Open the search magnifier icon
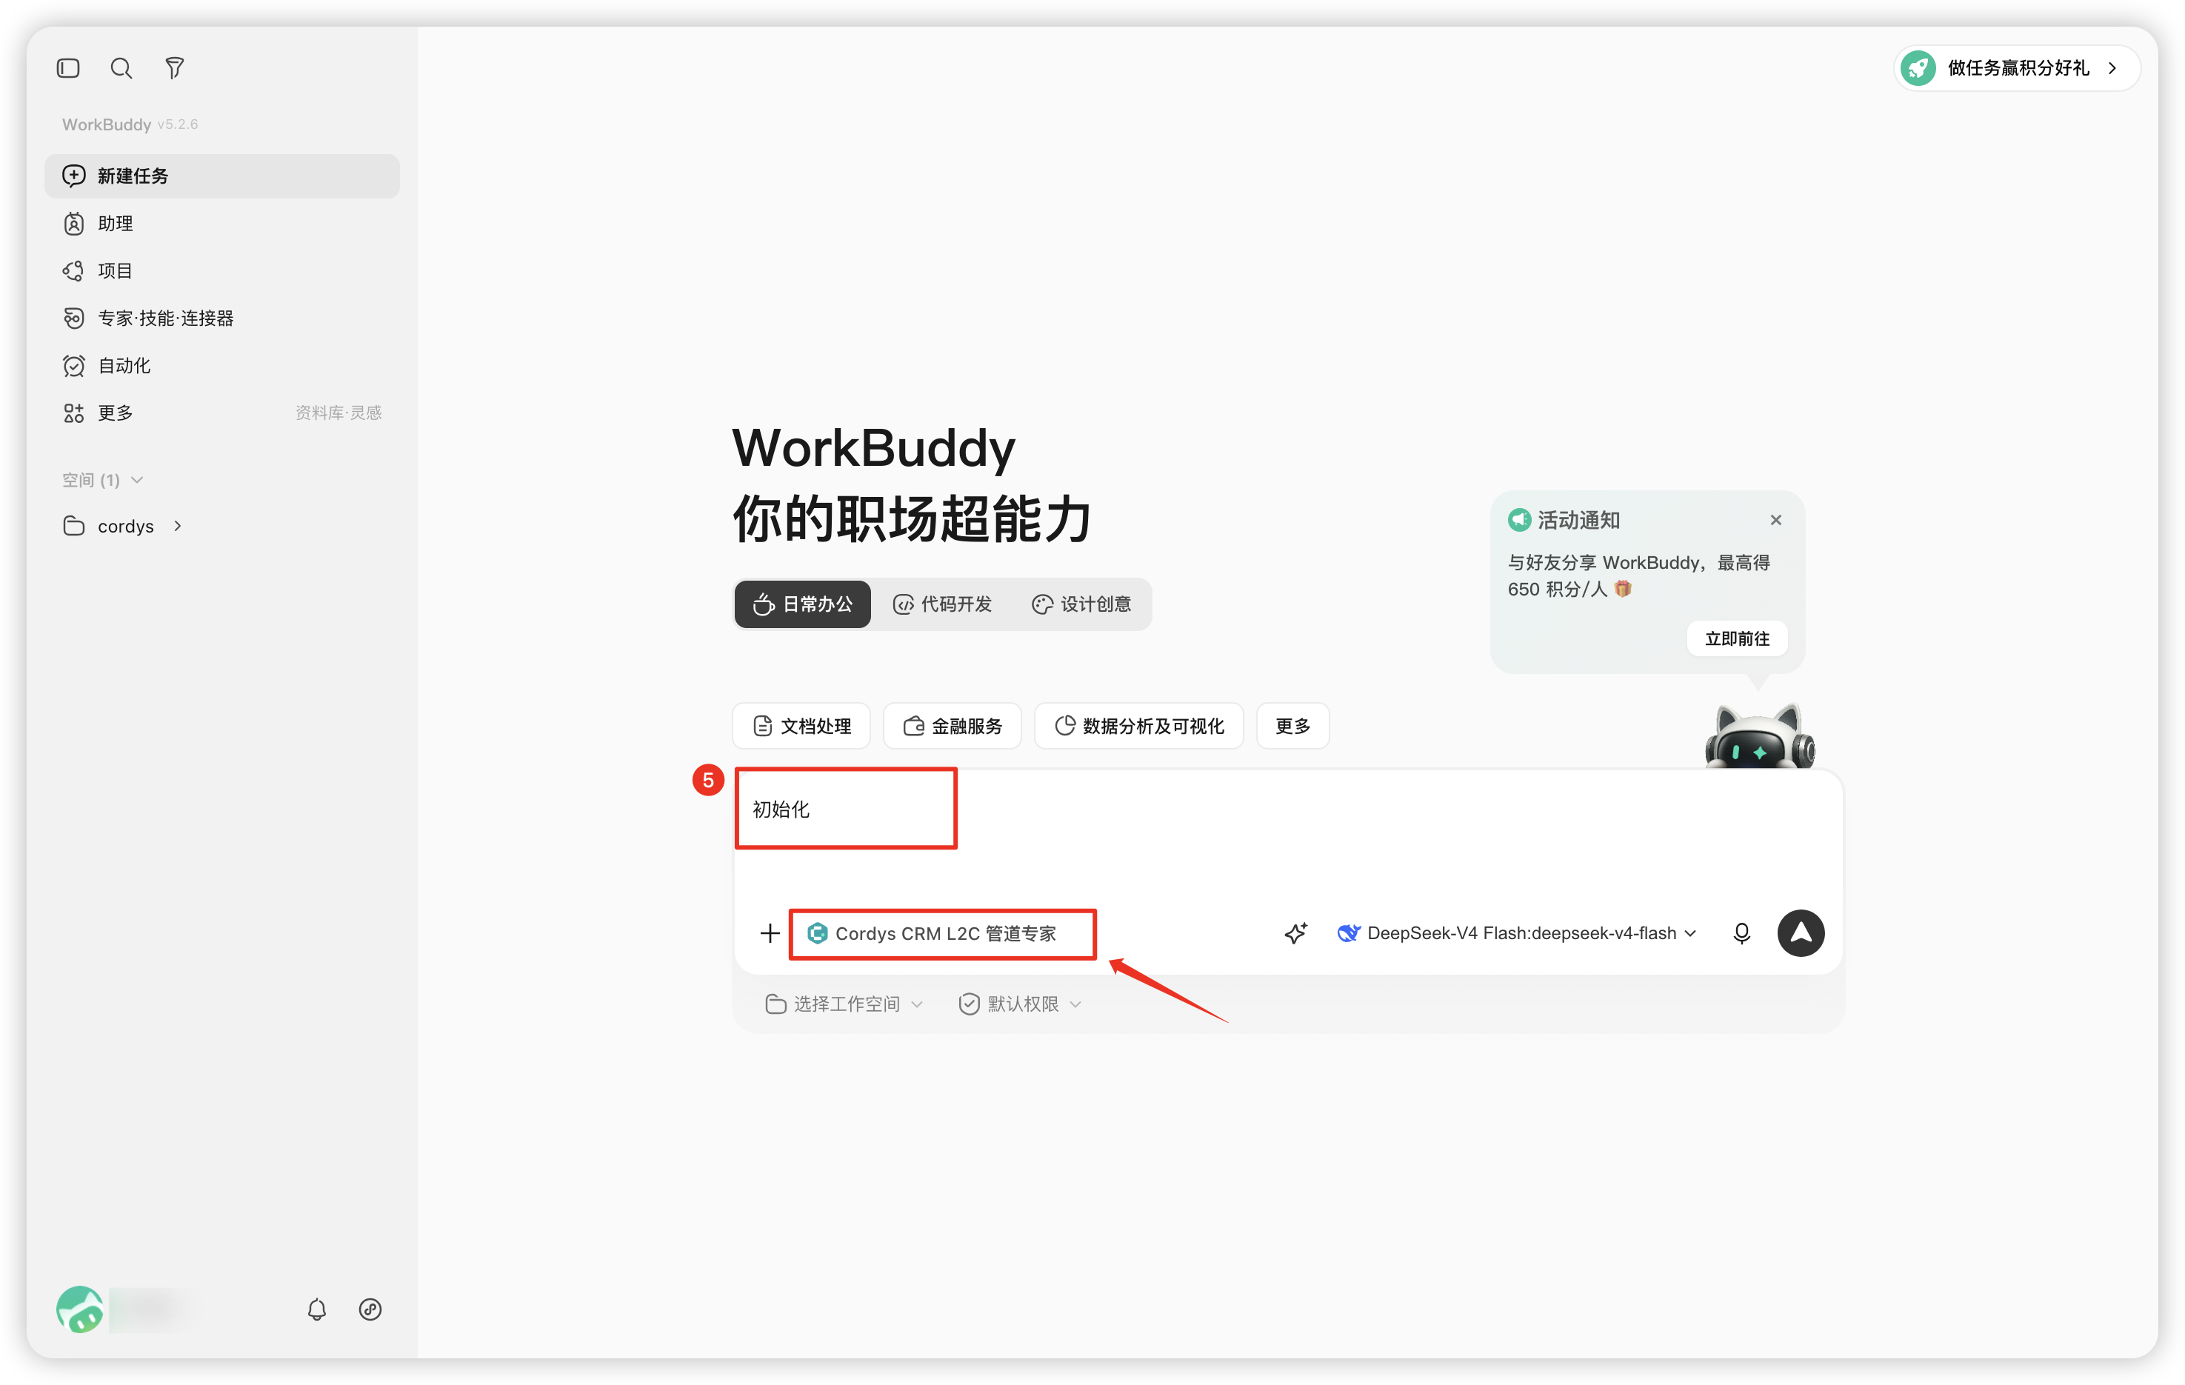2185x1385 pixels. click(121, 68)
